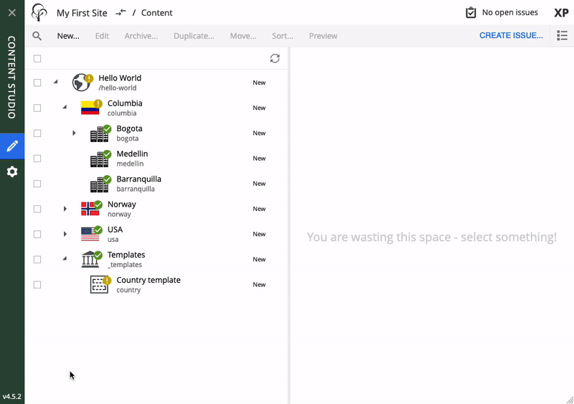Click the Enonic tree logo icon

pyautogui.click(x=39, y=12)
